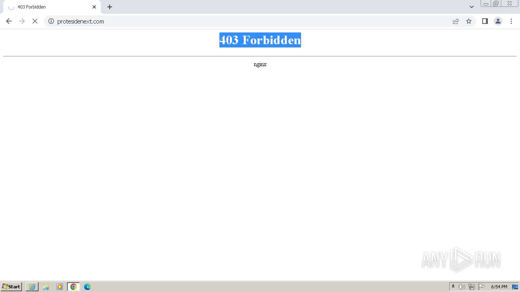
Task: Show desktop icon in tray
Action: pos(515,287)
